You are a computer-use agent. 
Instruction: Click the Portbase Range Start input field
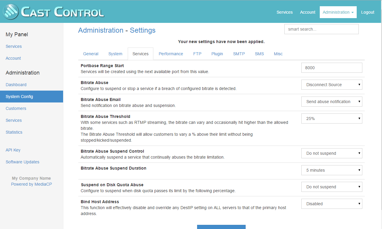[332, 68]
